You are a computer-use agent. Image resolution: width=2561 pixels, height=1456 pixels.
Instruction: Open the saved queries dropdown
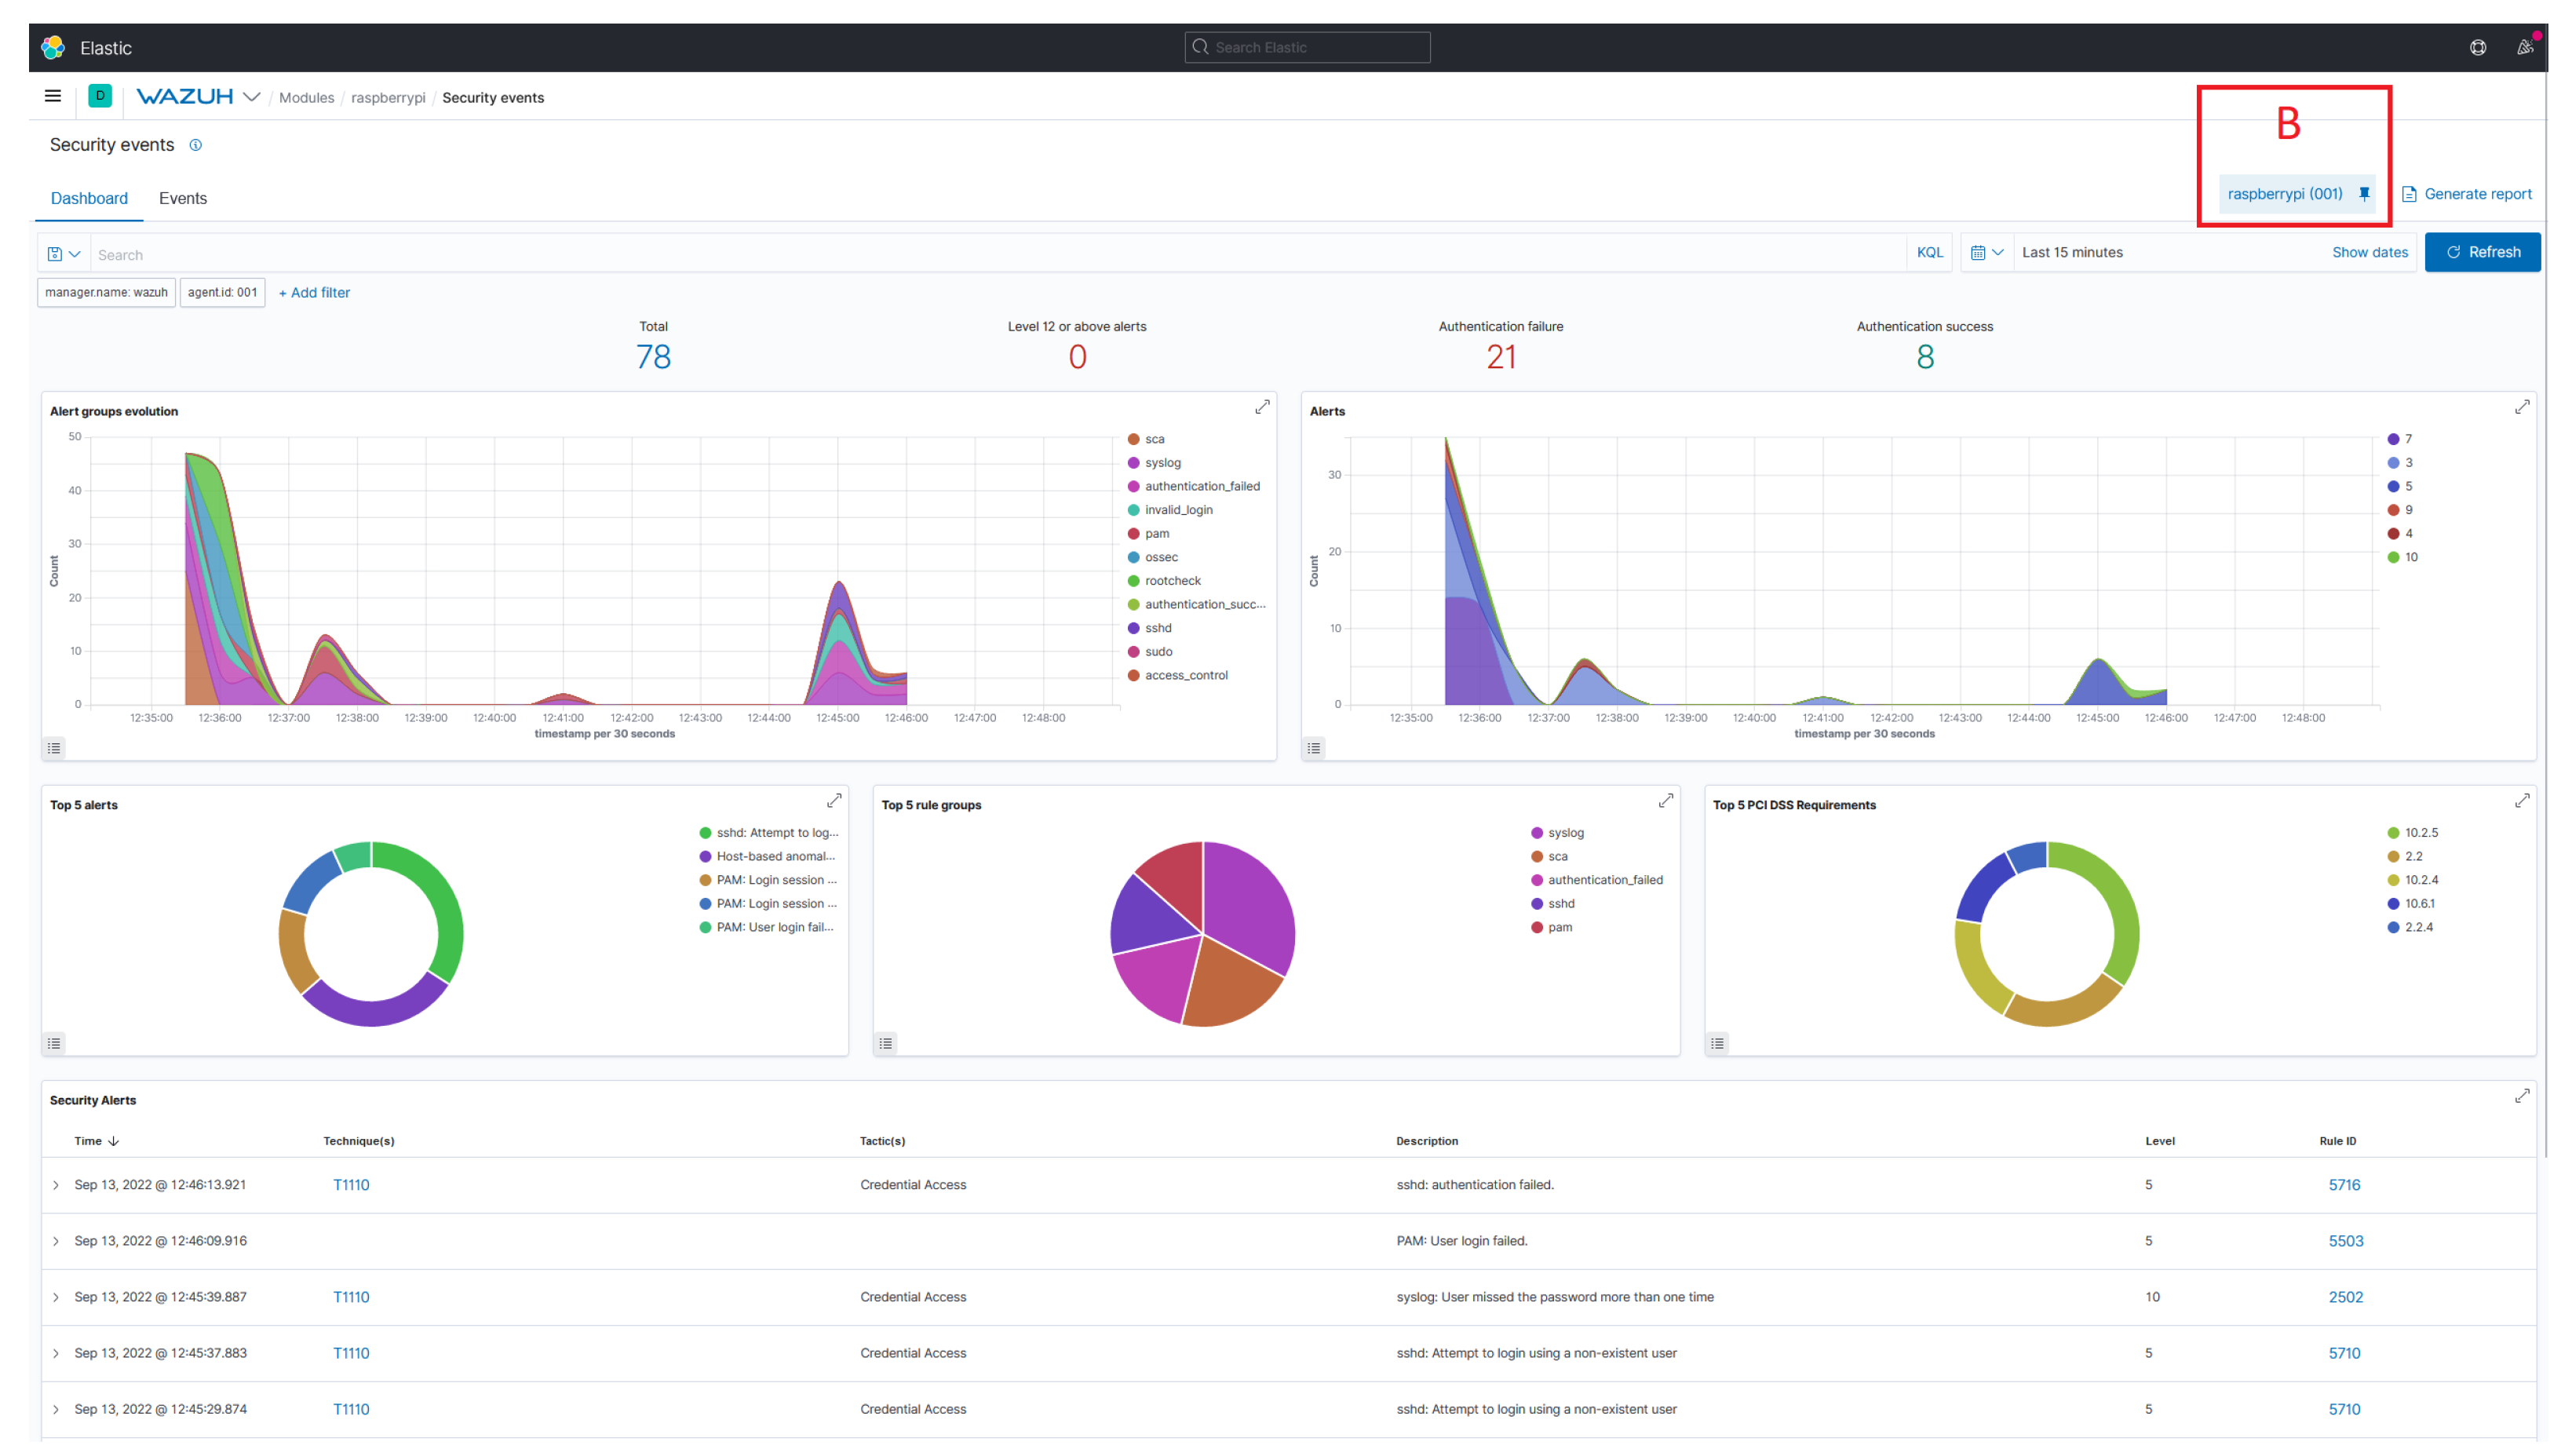[64, 254]
